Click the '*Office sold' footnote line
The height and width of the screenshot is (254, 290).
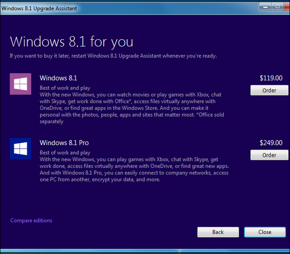[x=132, y=115]
